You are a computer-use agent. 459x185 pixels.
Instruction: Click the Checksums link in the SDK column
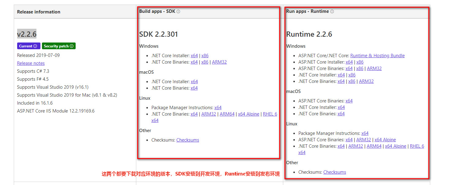point(188,140)
